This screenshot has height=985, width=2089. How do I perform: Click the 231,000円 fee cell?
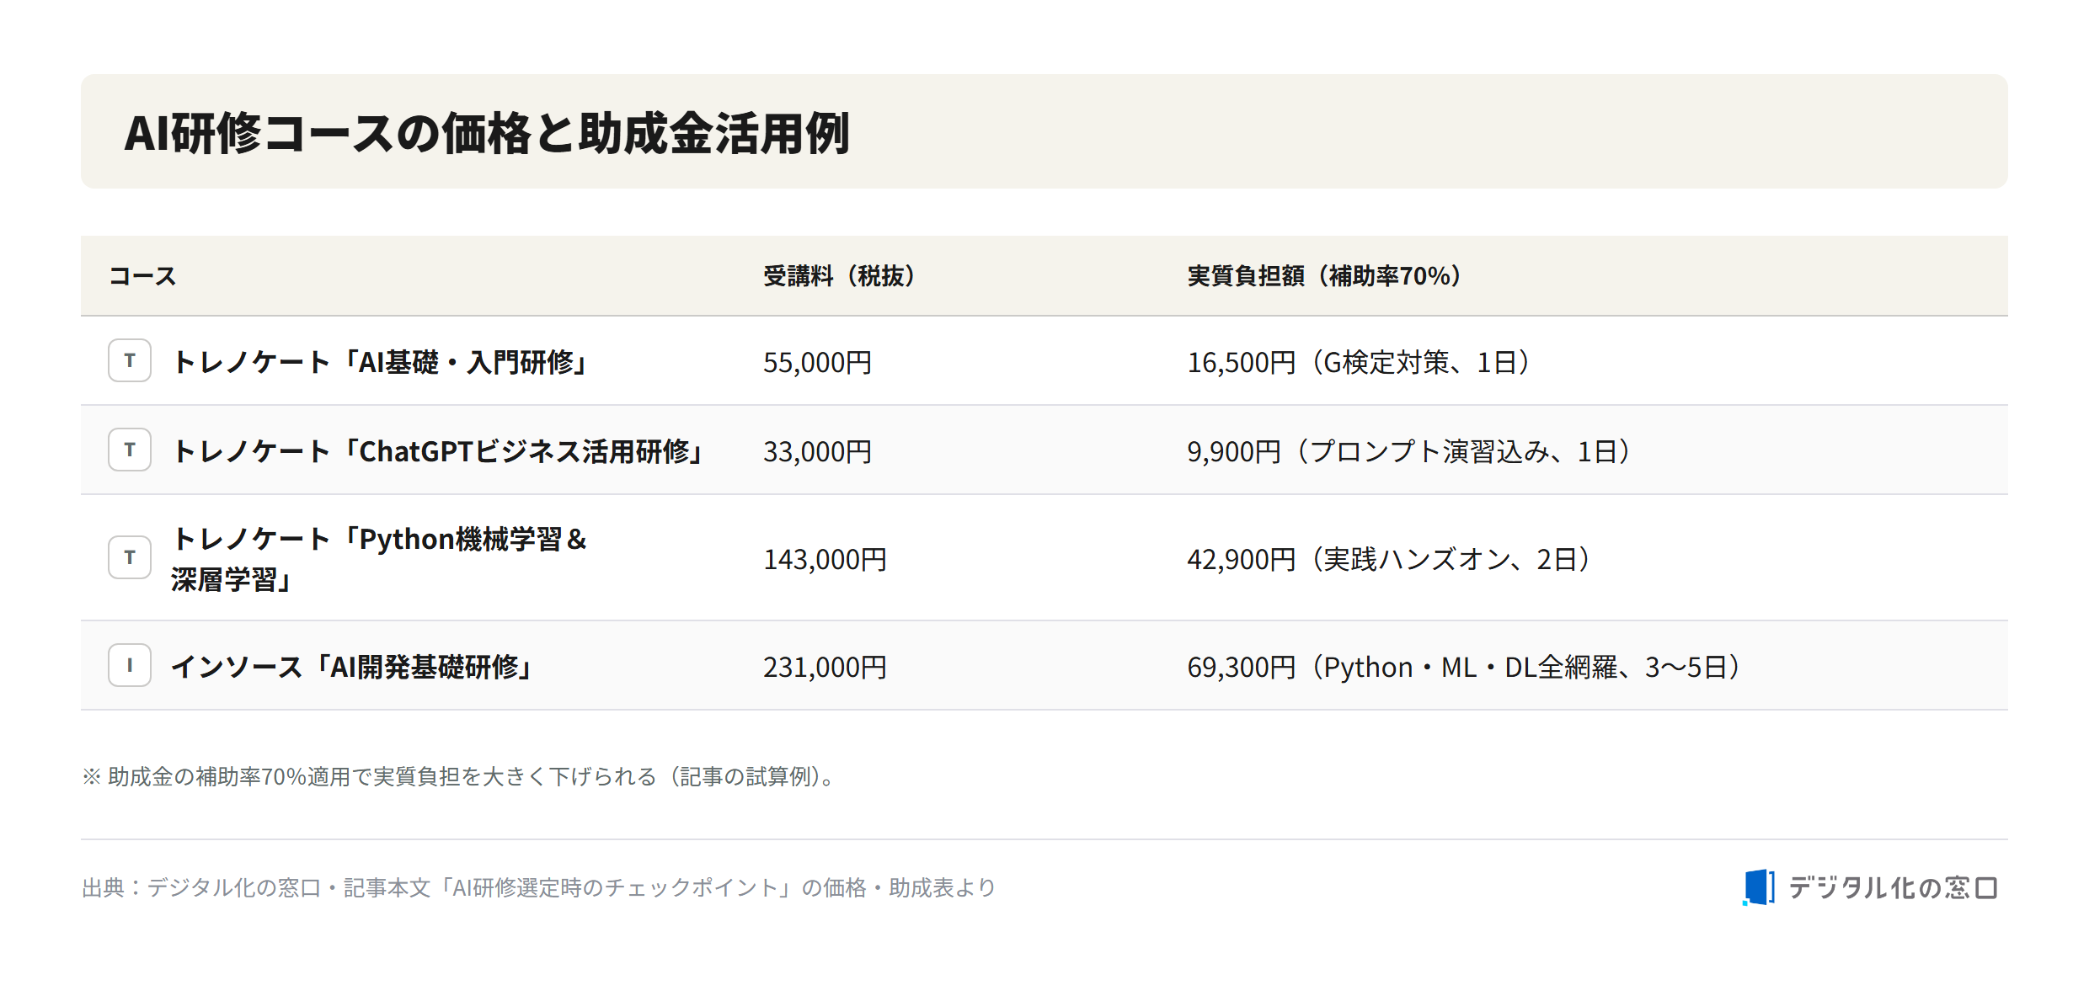[825, 667]
